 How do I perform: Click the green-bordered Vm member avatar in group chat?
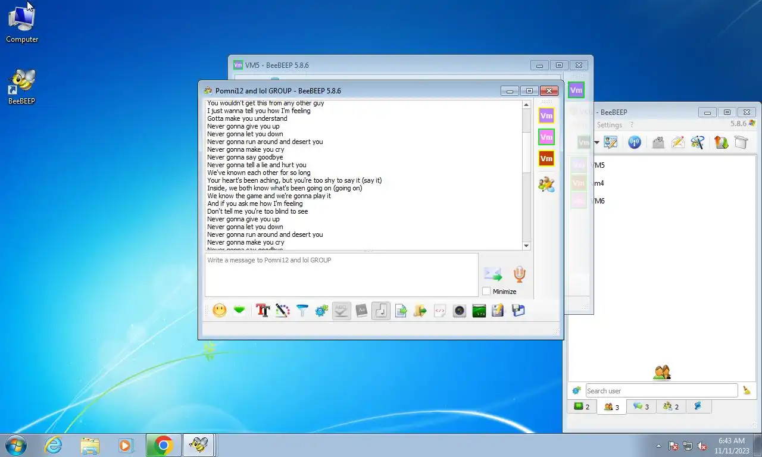point(546,137)
